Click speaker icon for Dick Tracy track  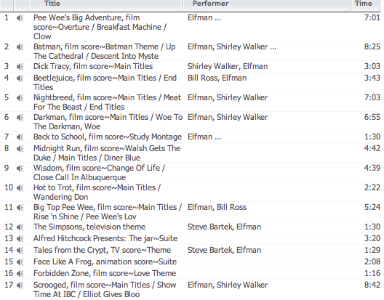(x=20, y=67)
